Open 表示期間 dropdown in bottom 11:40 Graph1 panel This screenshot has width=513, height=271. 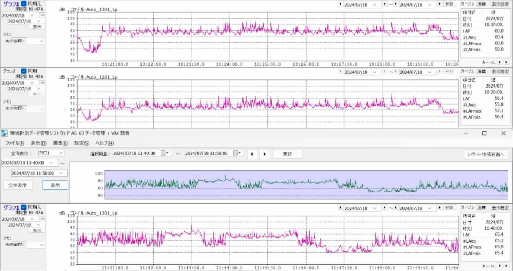click(41, 245)
